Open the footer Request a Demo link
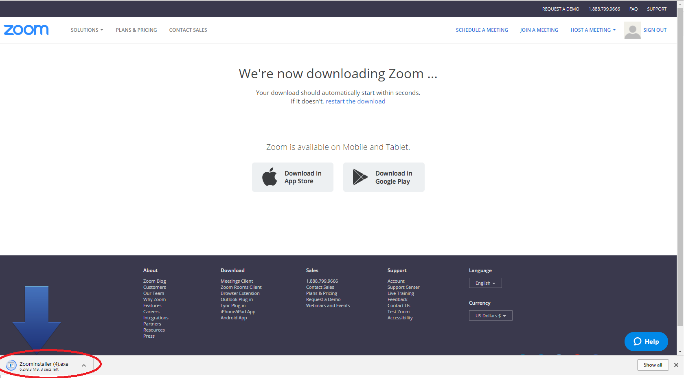The width and height of the screenshot is (684, 378). click(323, 299)
